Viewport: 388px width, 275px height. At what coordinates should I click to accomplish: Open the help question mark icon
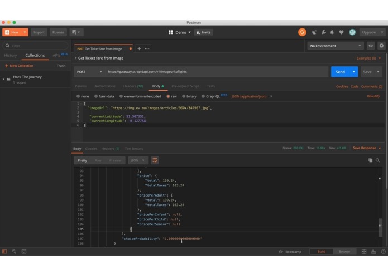click(383, 251)
